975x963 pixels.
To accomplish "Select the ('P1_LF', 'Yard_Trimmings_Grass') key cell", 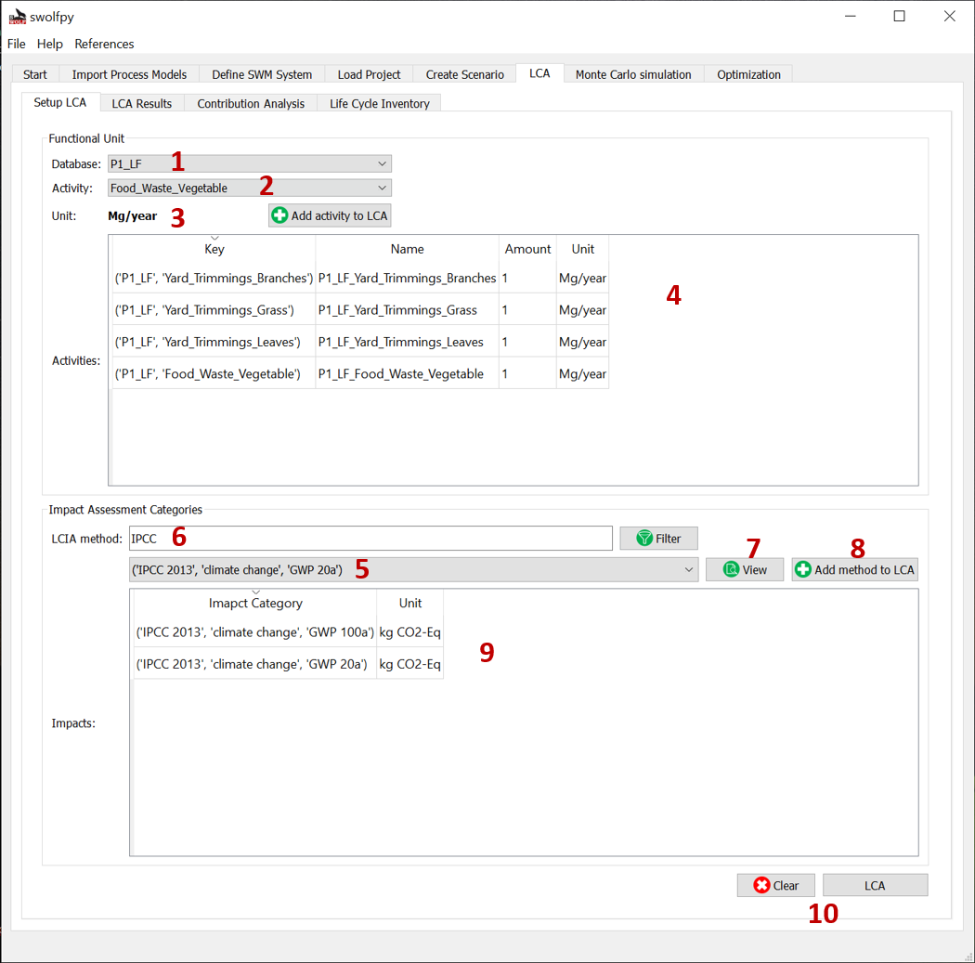I will [x=214, y=309].
